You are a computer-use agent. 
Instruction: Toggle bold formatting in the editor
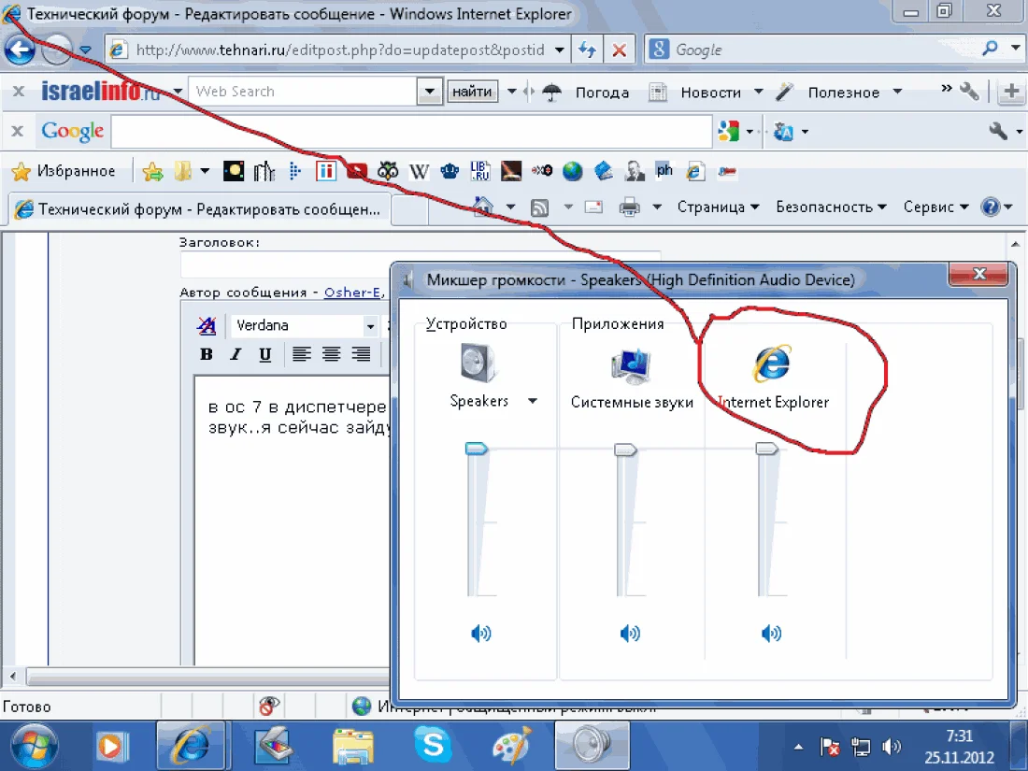click(x=207, y=355)
